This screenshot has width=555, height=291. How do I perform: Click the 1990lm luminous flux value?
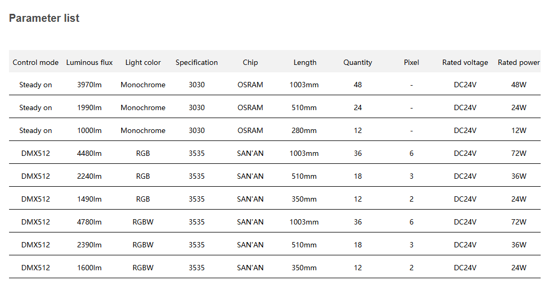(x=89, y=107)
